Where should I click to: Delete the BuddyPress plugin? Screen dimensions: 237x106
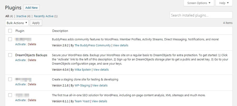[32, 44]
